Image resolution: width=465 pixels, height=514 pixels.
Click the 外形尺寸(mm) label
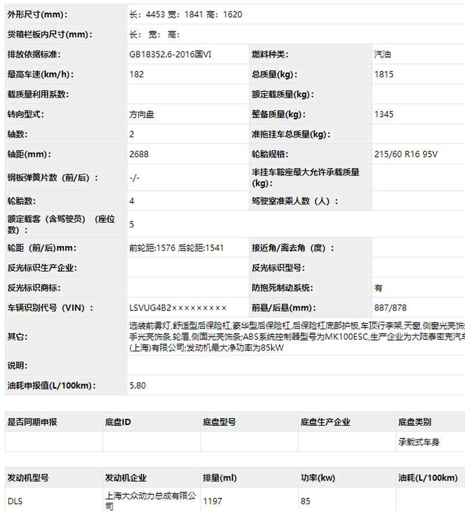[37, 15]
